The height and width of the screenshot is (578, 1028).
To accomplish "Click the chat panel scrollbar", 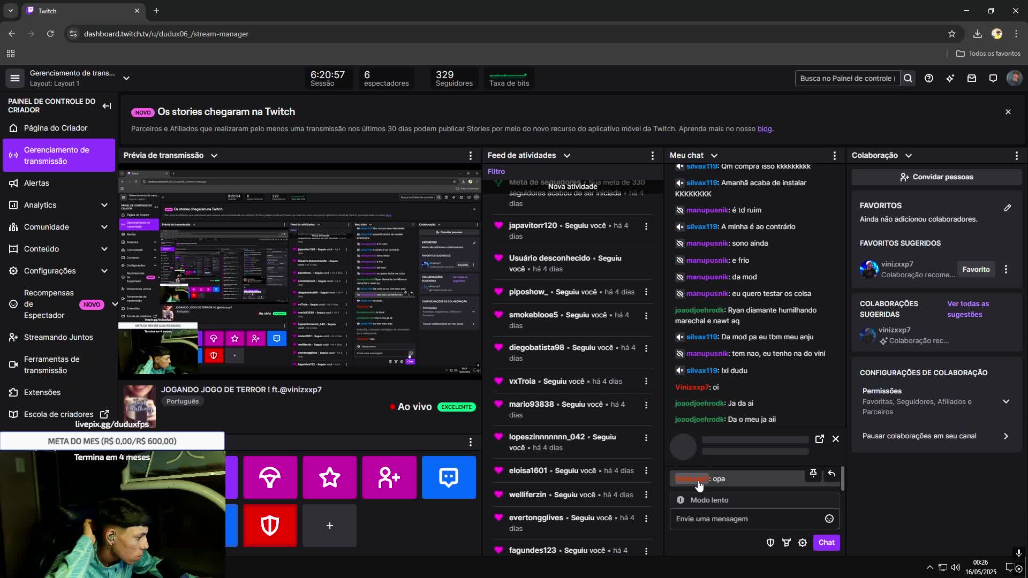I will tap(843, 478).
